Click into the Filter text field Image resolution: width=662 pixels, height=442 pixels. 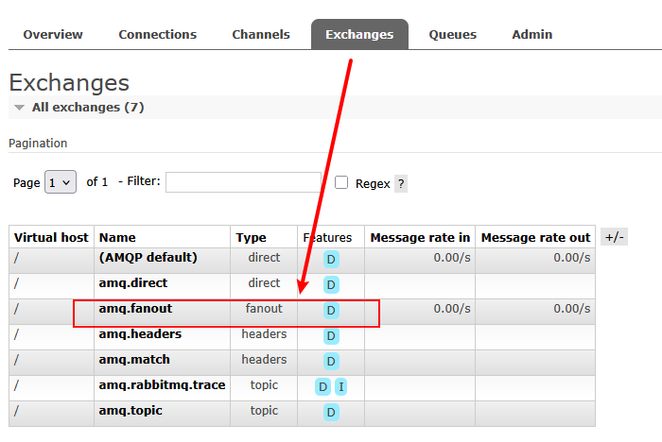pyautogui.click(x=243, y=182)
